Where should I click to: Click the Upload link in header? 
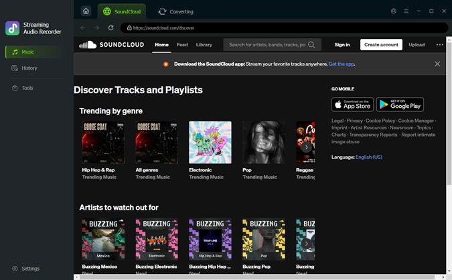[417, 45]
